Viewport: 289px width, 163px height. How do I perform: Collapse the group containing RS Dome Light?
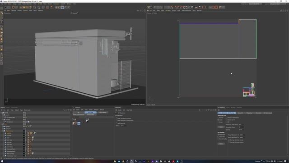coord(2,115)
